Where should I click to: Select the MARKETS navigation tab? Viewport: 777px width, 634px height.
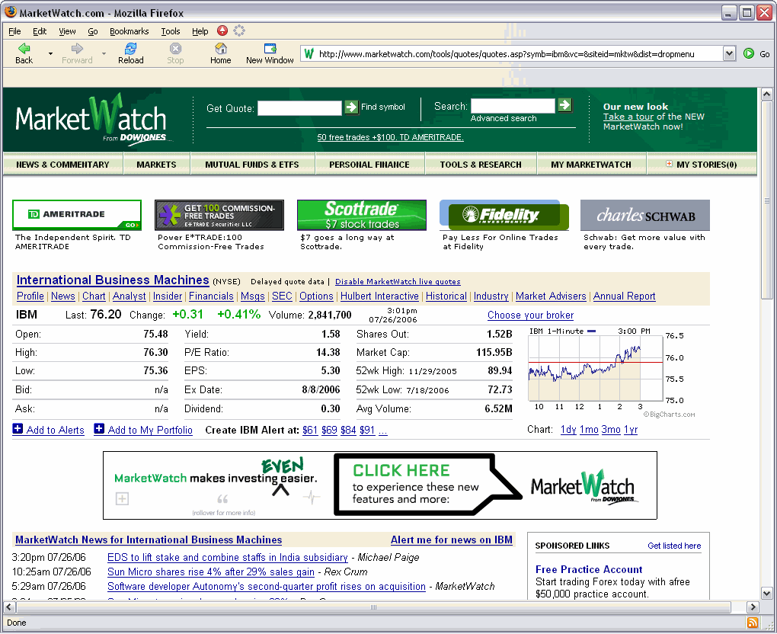click(x=157, y=164)
